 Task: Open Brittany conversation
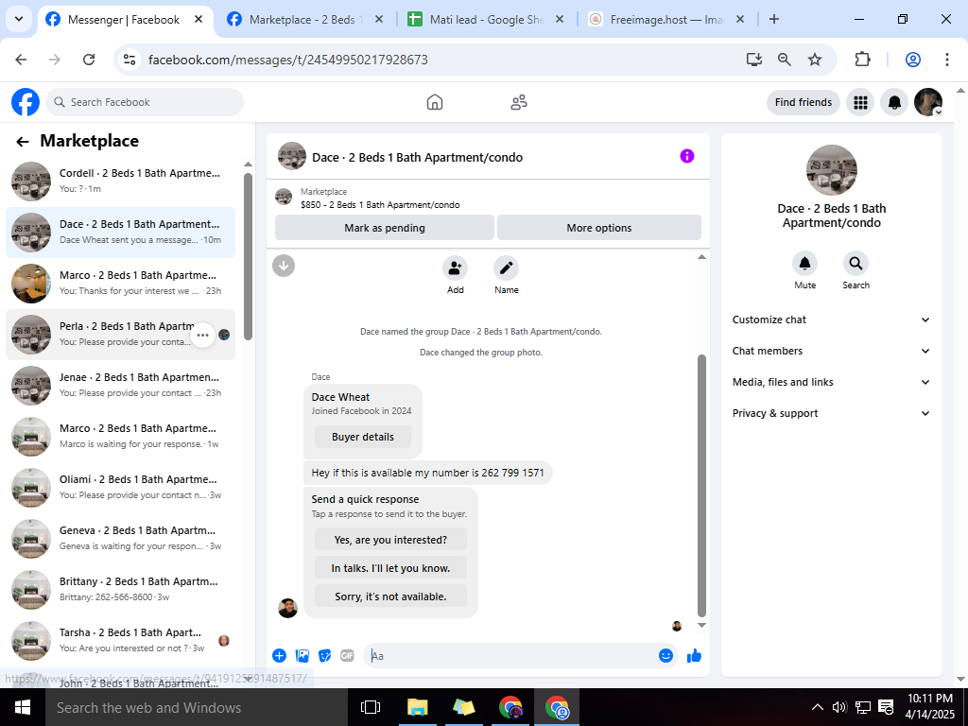tap(120, 590)
